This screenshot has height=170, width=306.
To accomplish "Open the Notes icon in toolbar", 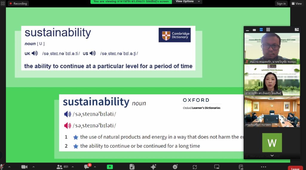I will (x=241, y=167).
